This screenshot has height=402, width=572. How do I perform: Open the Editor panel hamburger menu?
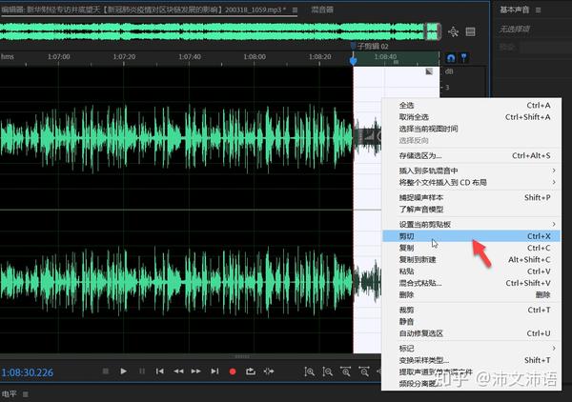pos(295,10)
